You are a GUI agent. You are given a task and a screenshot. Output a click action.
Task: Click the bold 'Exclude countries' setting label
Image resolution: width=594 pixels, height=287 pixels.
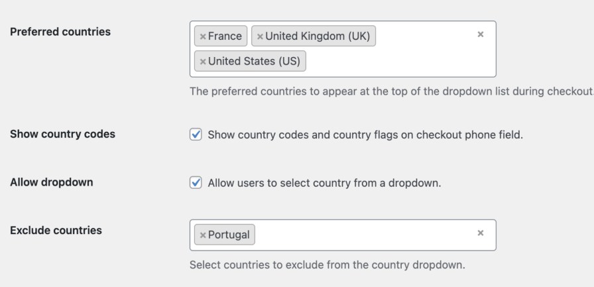(x=56, y=231)
